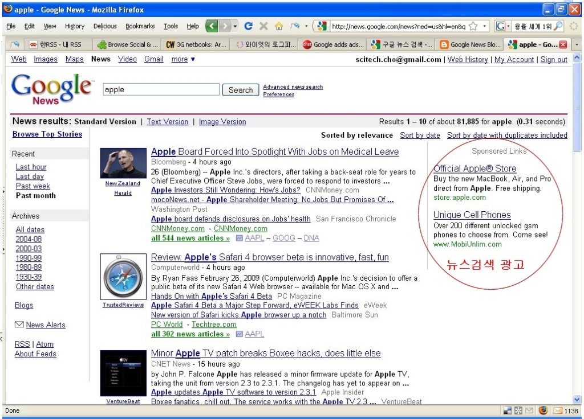Screen dimensions: 584x419
Task: Expand the Google 'more' services dropdown
Action: point(183,59)
